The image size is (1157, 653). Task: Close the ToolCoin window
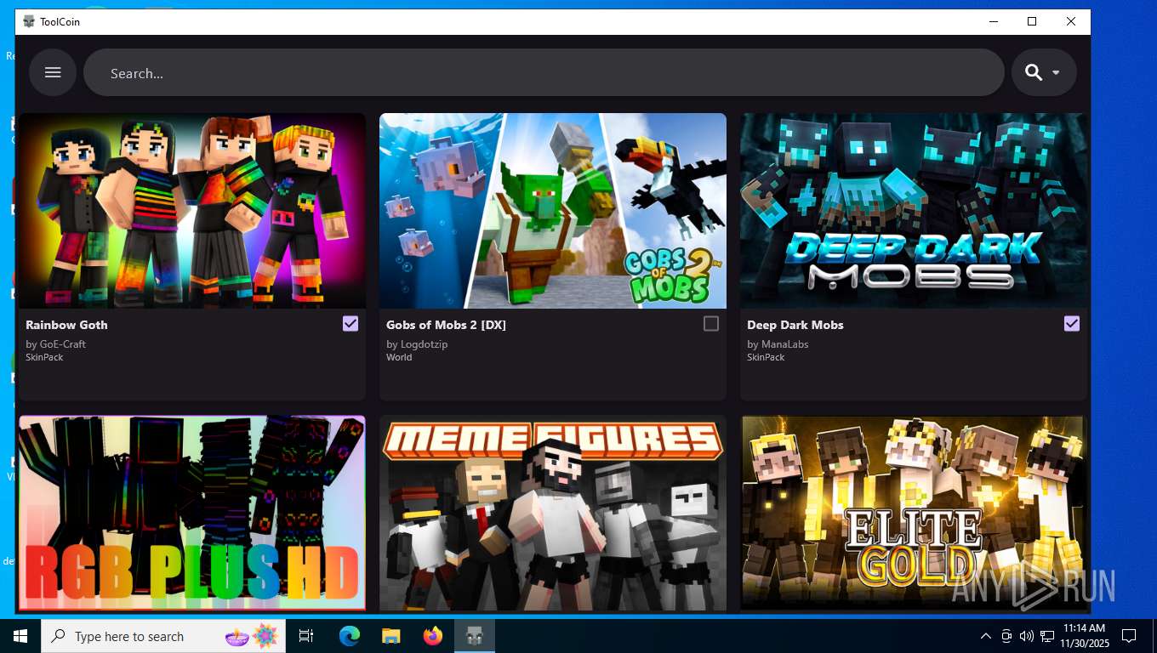(1071, 21)
